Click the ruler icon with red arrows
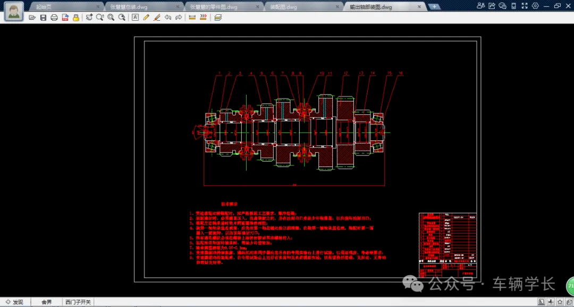 tap(203, 17)
